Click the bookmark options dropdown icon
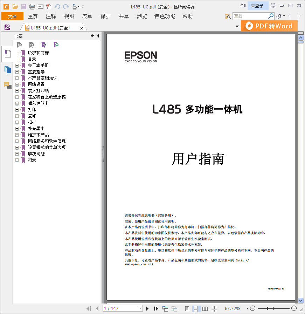Screen dimensions: 305x314 [x=56, y=45]
